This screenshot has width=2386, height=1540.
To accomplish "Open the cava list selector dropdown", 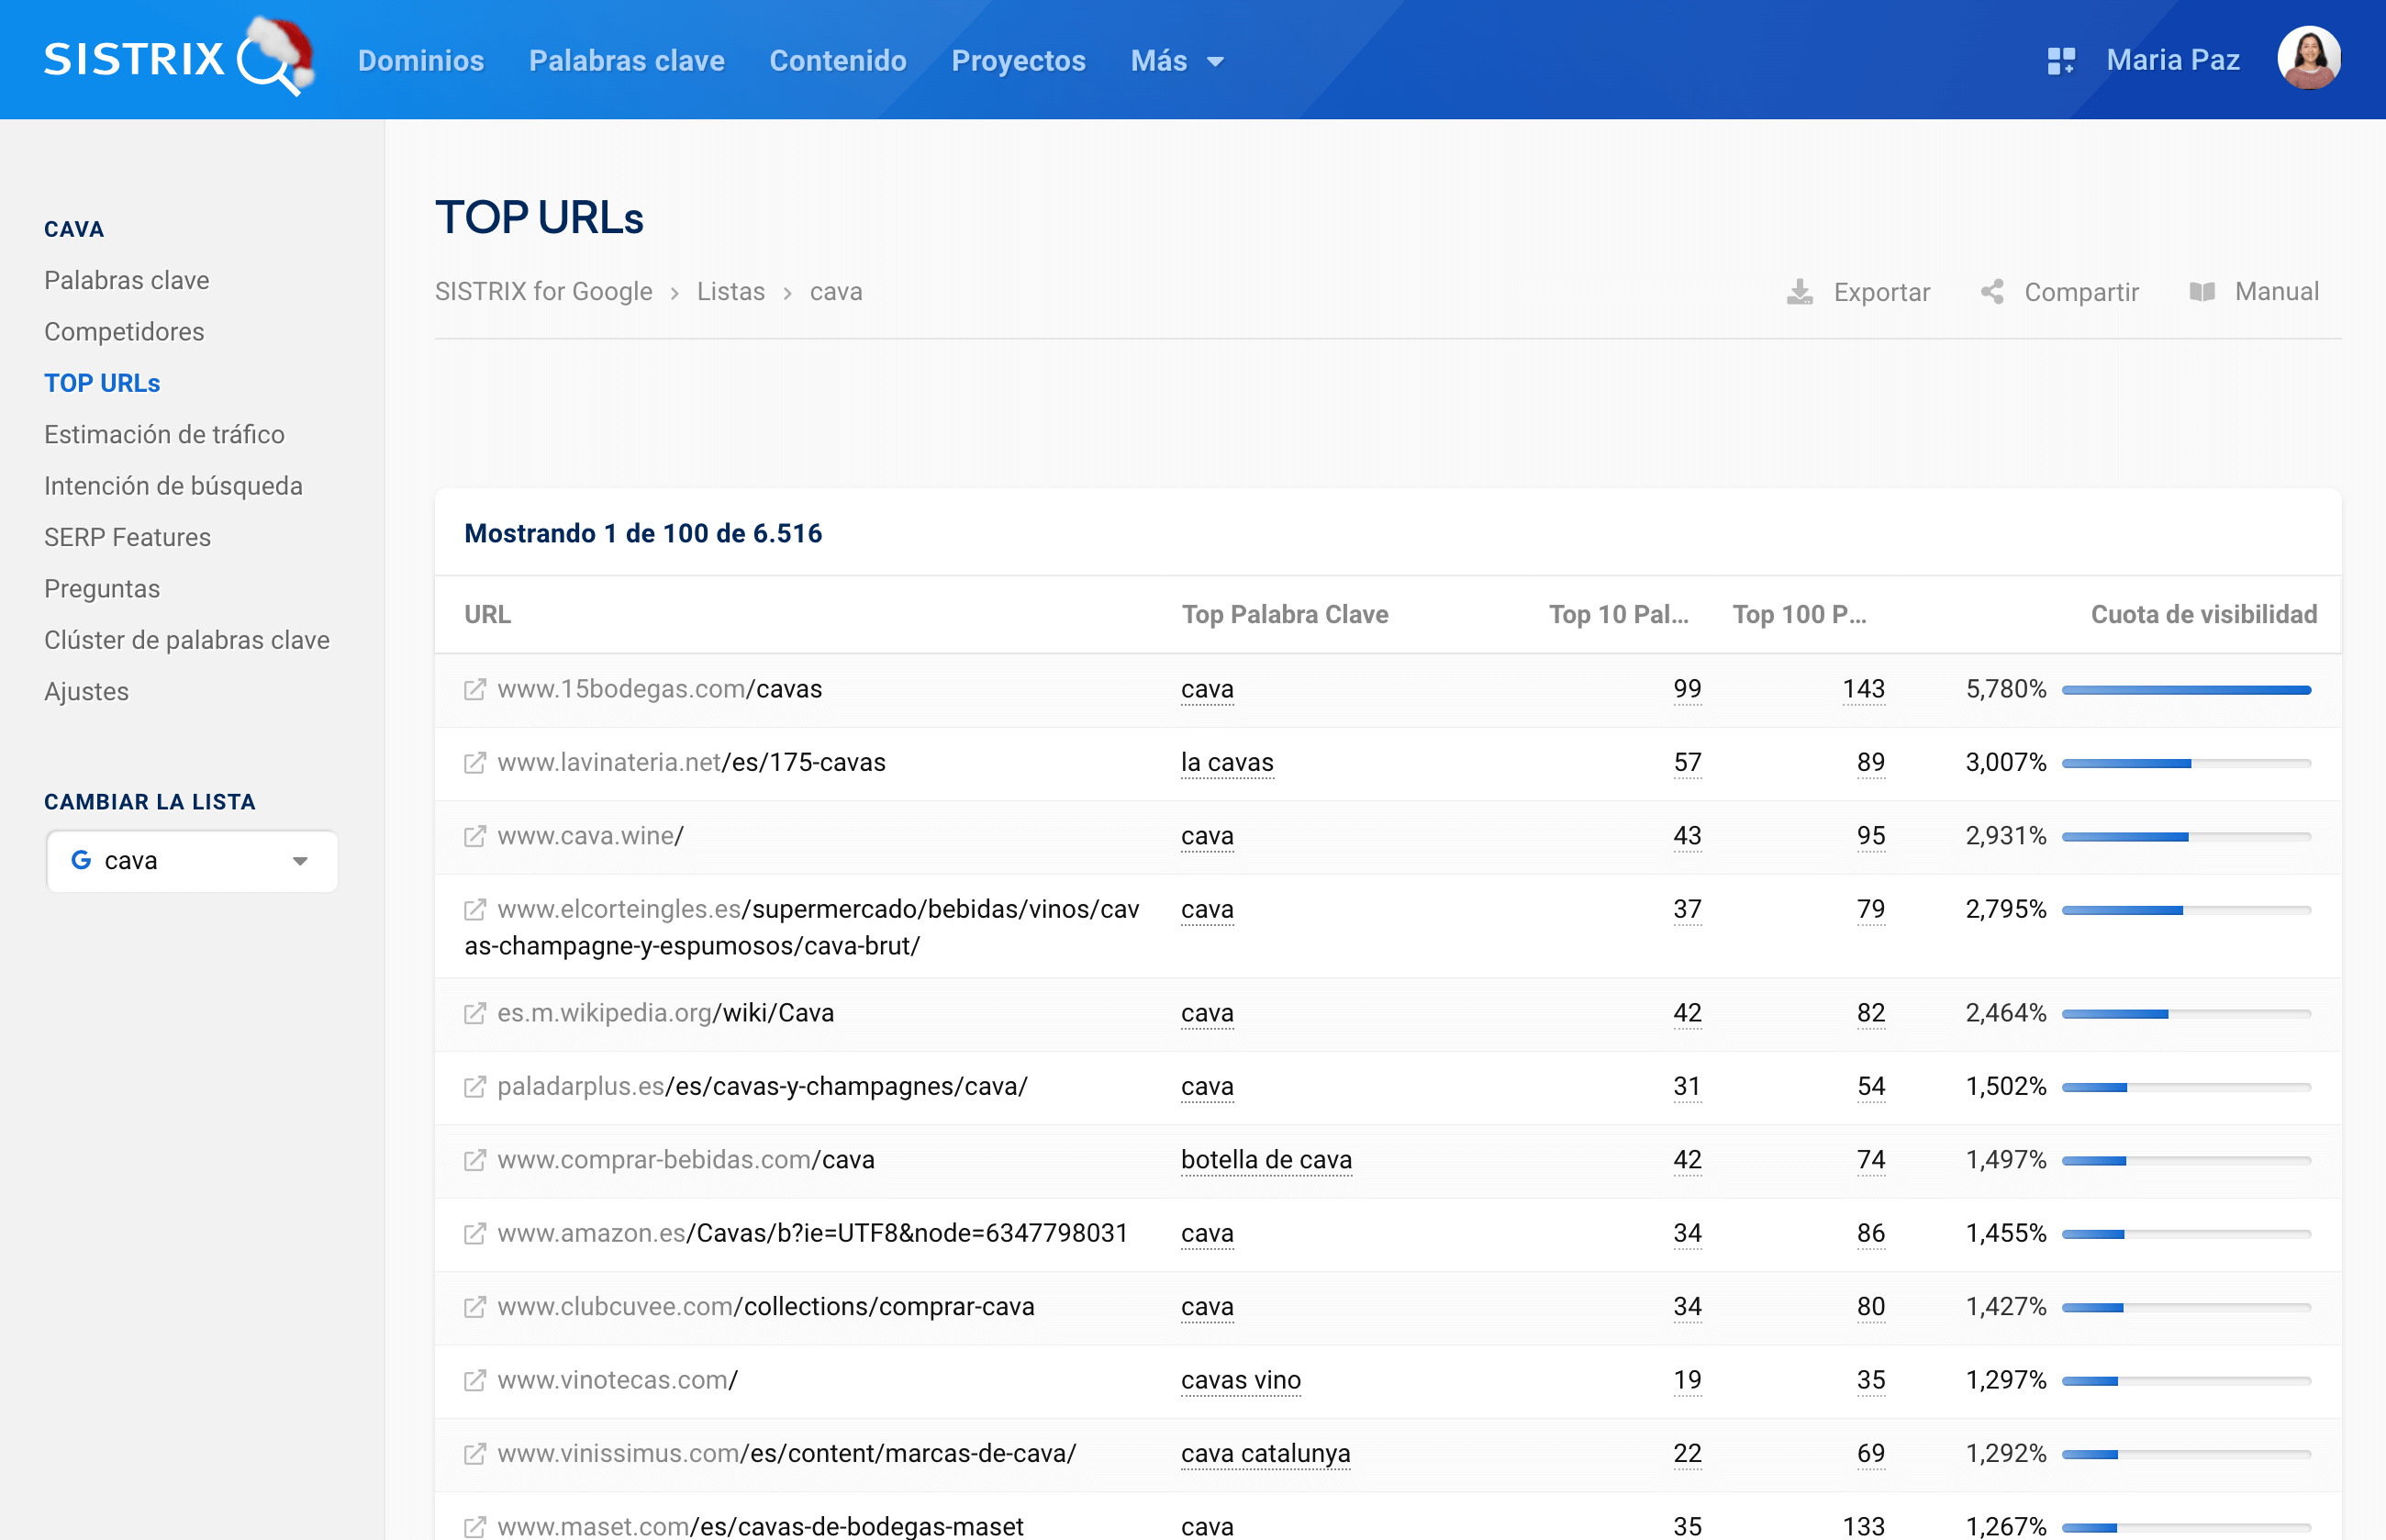I will (192, 861).
